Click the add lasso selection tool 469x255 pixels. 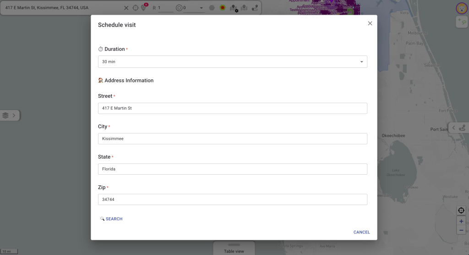point(461,21)
